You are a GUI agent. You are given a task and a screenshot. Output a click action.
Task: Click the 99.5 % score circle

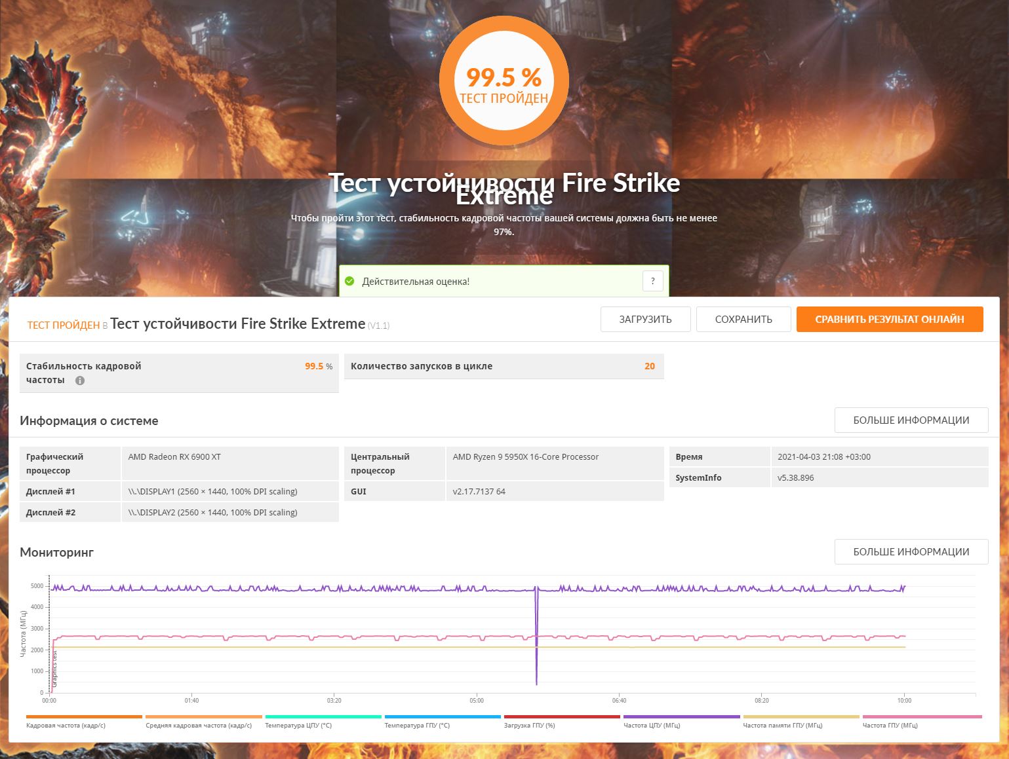click(504, 81)
